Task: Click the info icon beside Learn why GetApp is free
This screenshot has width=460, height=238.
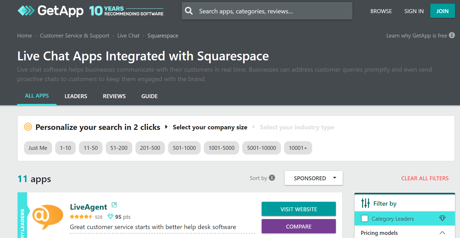Action: pyautogui.click(x=452, y=35)
